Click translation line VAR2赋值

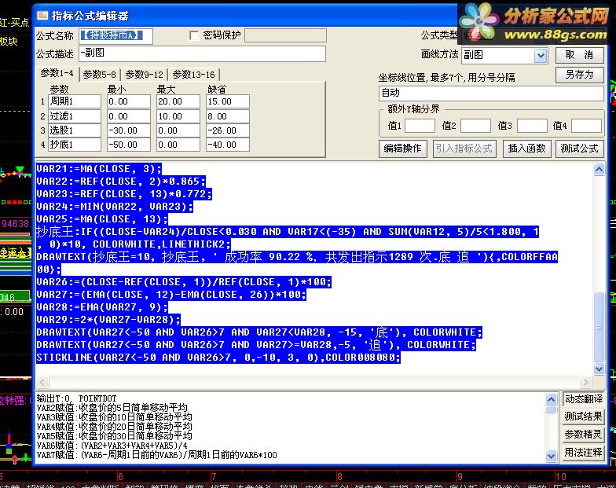click(112, 407)
